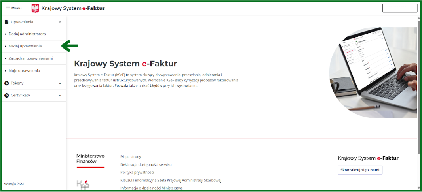This screenshot has height=192, width=422.
Task: Click the empty box in top-right header
Action: coord(400,8)
